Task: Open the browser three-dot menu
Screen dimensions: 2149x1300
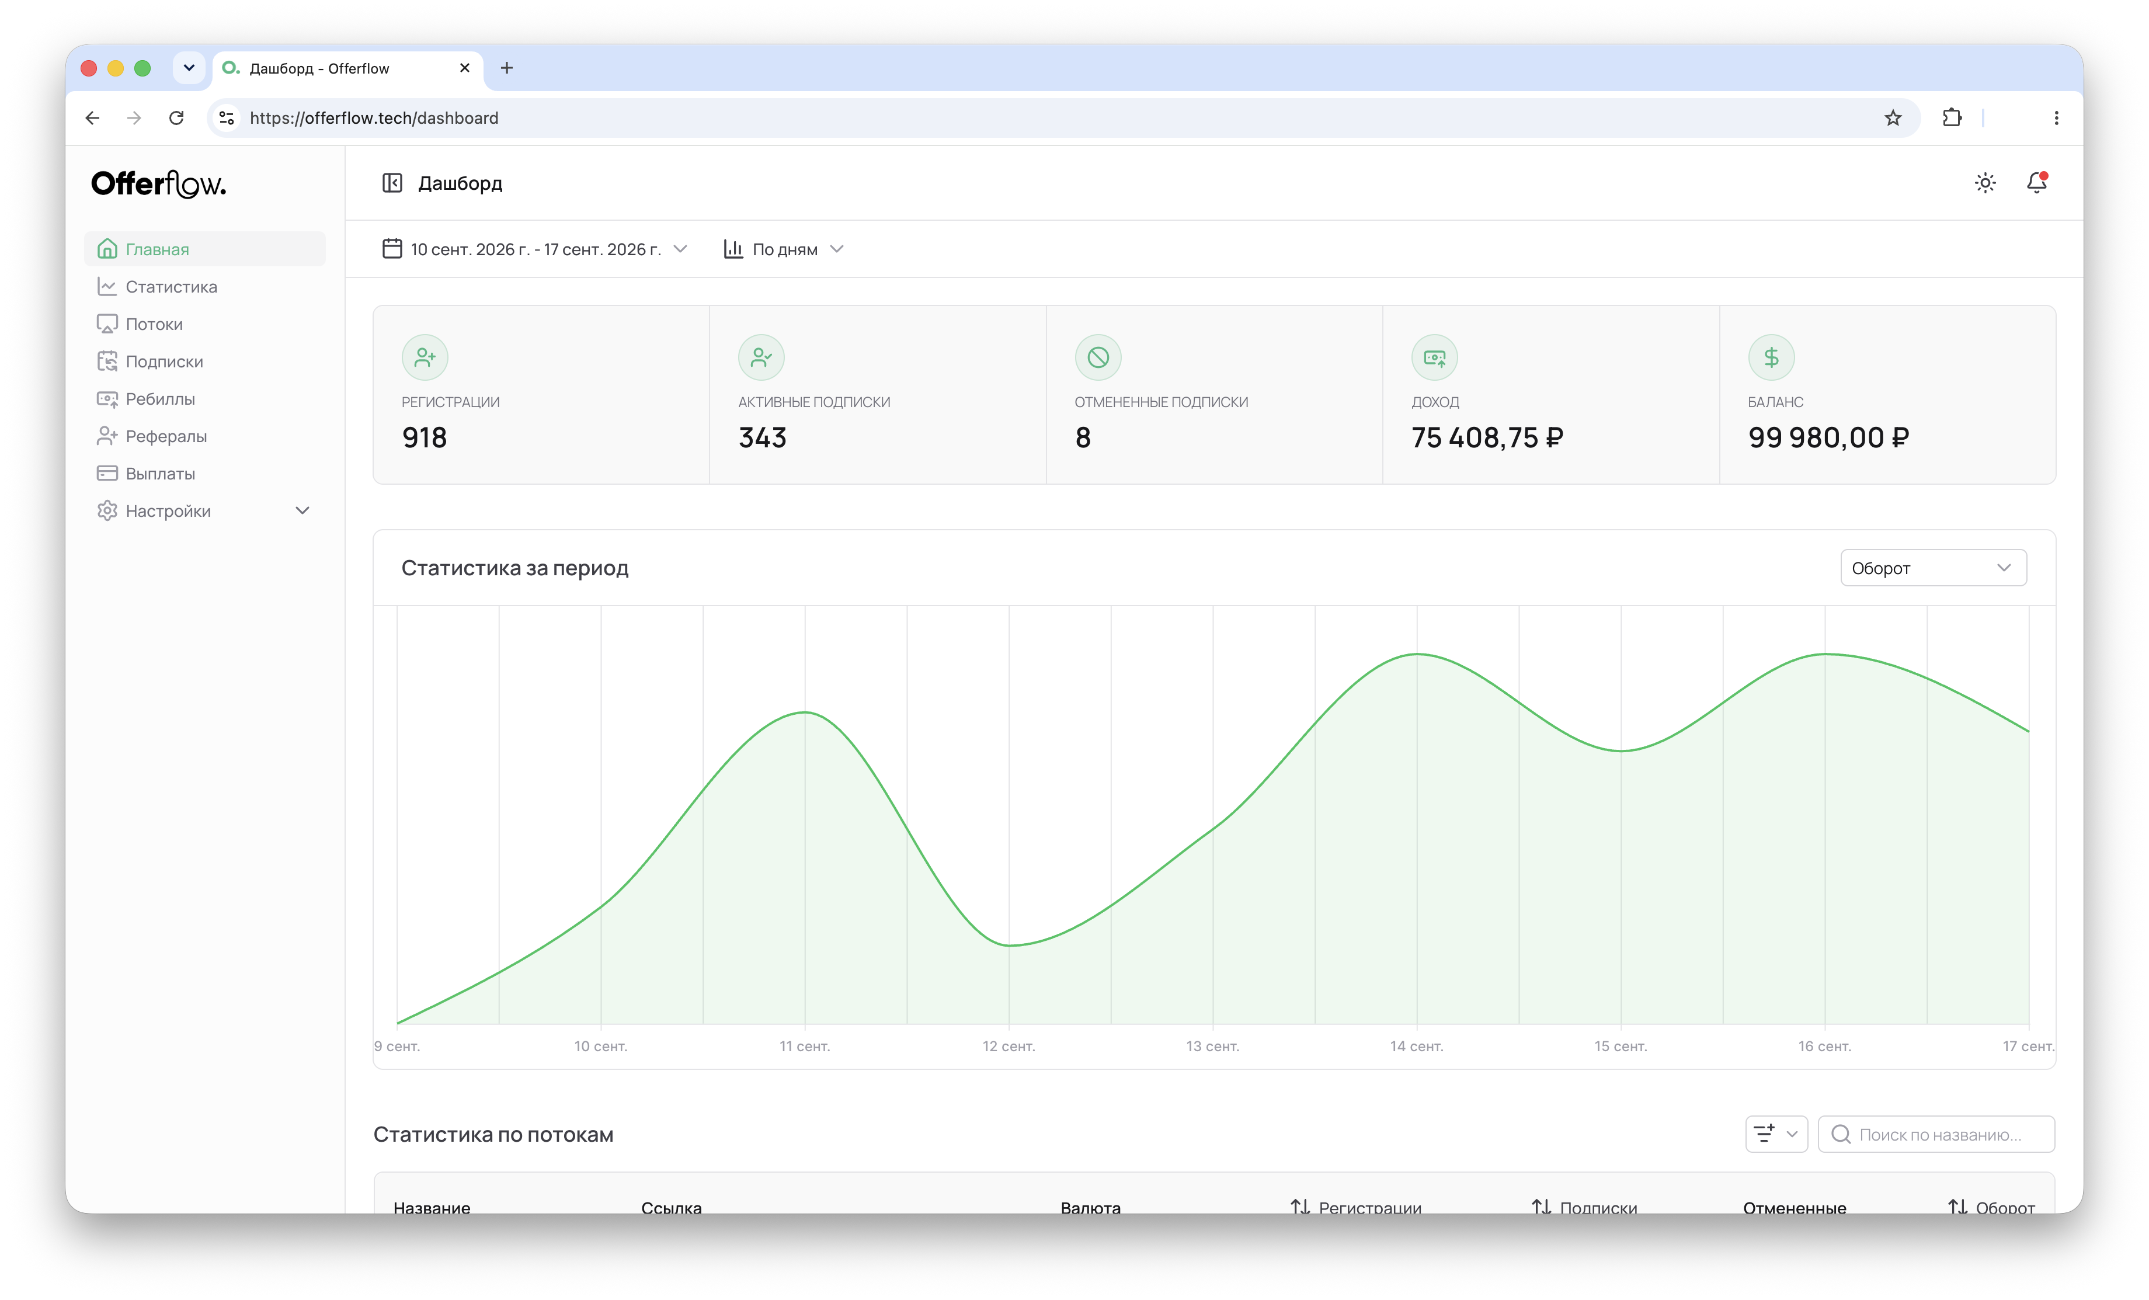Action: click(x=2057, y=118)
